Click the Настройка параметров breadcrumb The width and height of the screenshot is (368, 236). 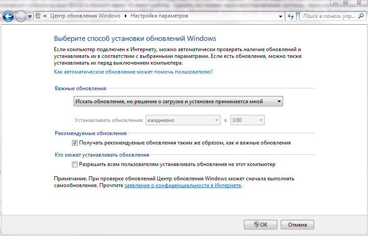coord(160,16)
